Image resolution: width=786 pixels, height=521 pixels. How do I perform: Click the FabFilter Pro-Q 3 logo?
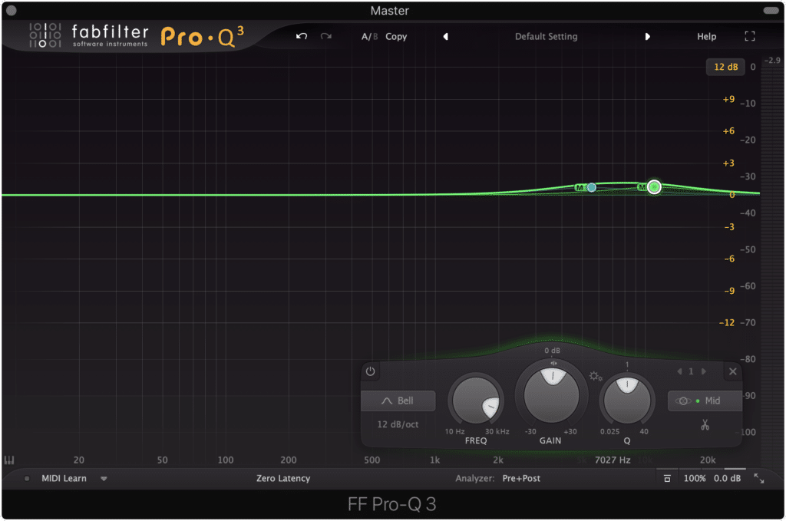(x=137, y=36)
